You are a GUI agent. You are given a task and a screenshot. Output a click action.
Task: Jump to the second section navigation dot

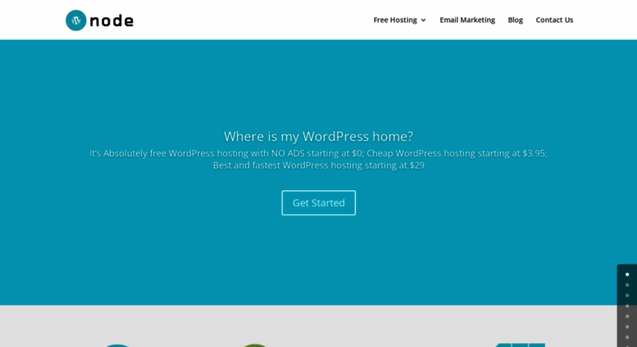tap(627, 285)
